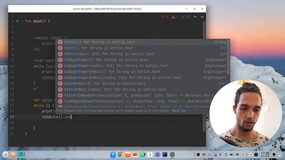
Task: Open the notifications bell icon
Action: (x=274, y=155)
